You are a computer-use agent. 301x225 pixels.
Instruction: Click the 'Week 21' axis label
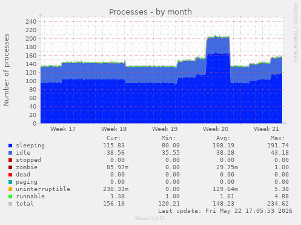(x=266, y=129)
